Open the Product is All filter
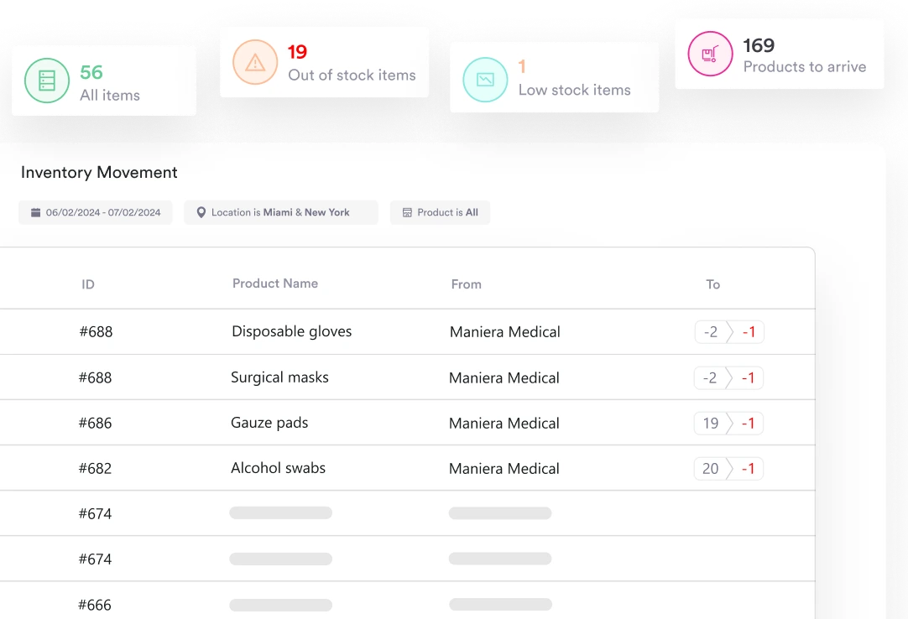Screen dimensions: 908x619 (x=441, y=213)
